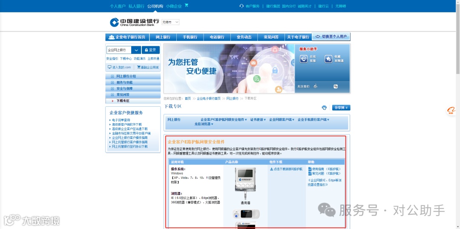The height and width of the screenshot is (229, 460).
Task: Click 安全指引 link under login
Action: tap(112, 59)
